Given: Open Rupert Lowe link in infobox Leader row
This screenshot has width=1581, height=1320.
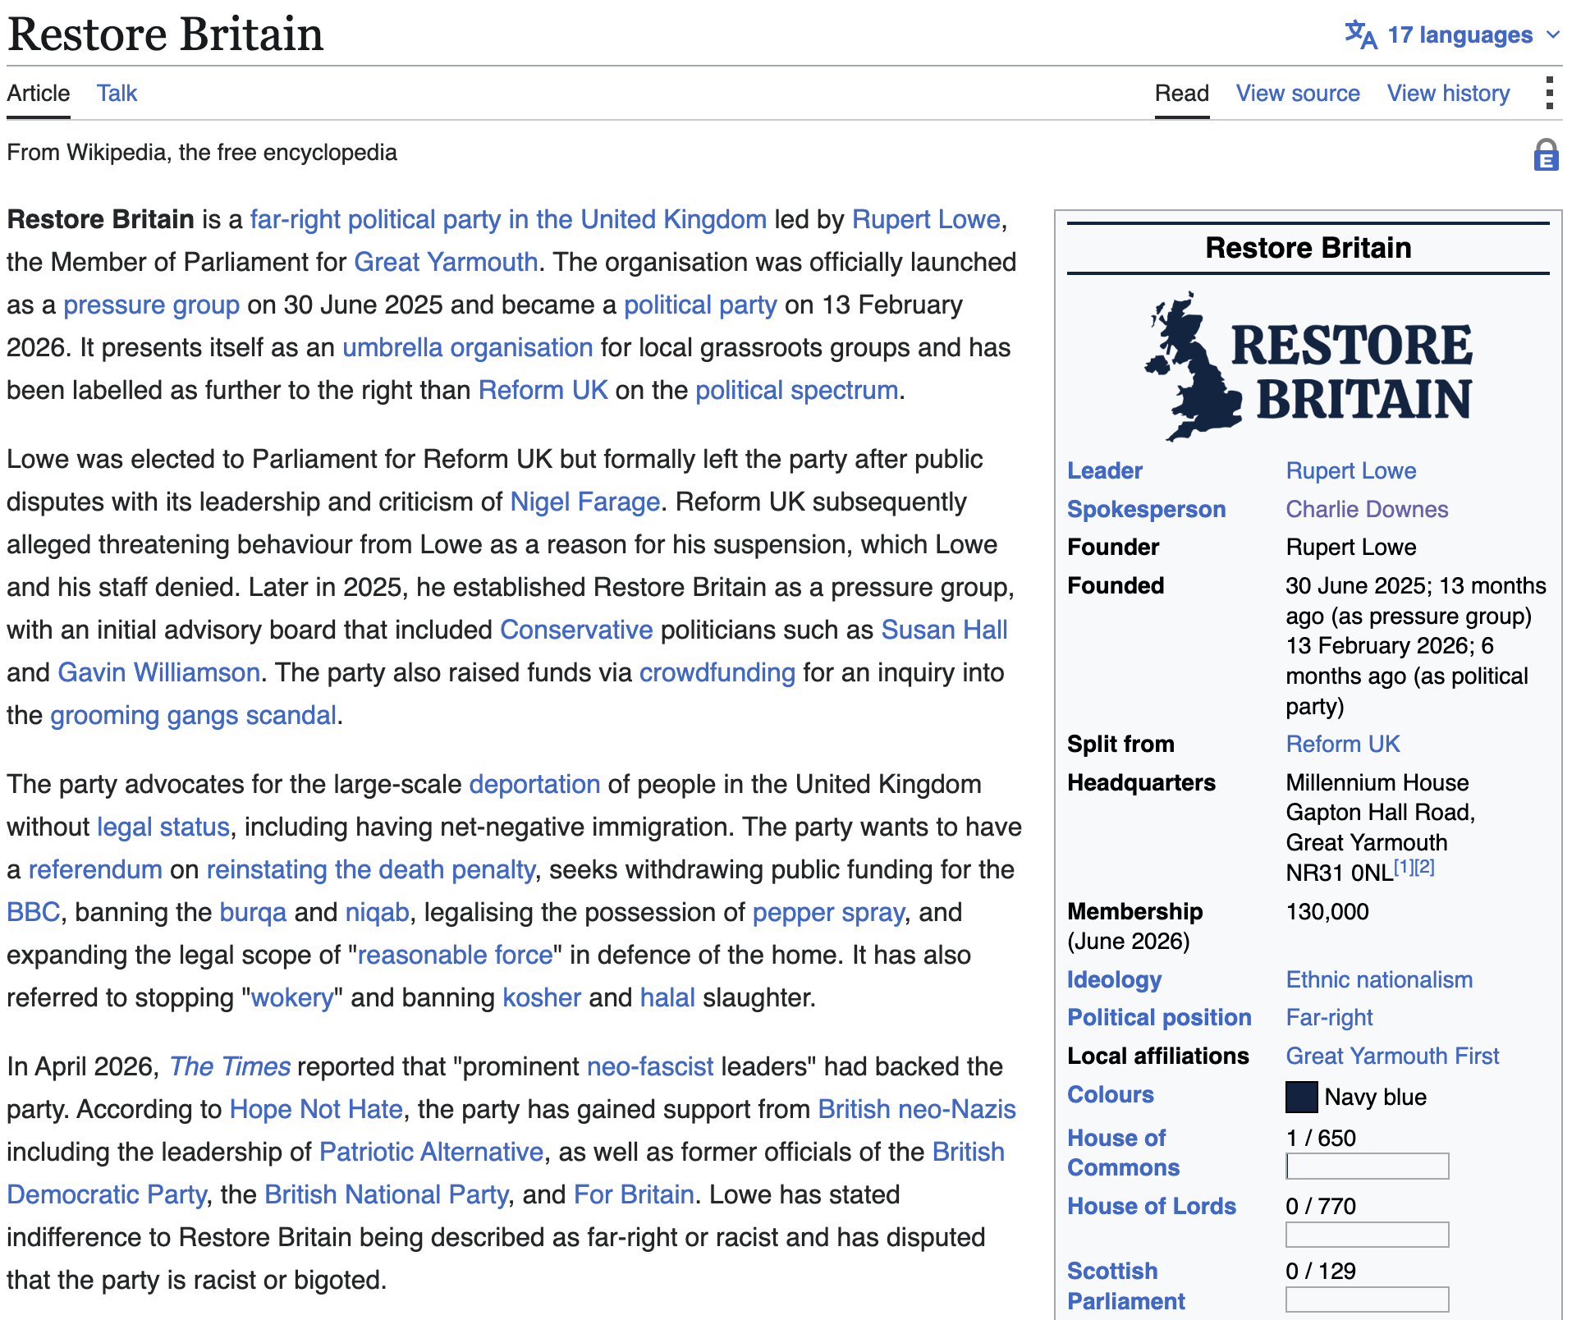Looking at the screenshot, I should click(1350, 470).
